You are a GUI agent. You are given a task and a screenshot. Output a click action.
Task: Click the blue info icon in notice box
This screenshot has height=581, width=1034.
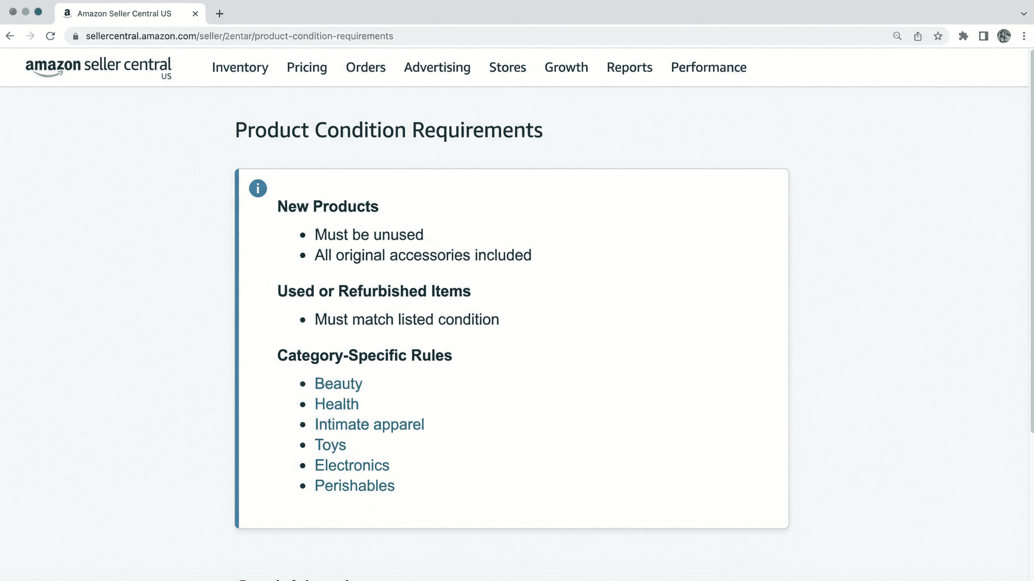pyautogui.click(x=258, y=188)
